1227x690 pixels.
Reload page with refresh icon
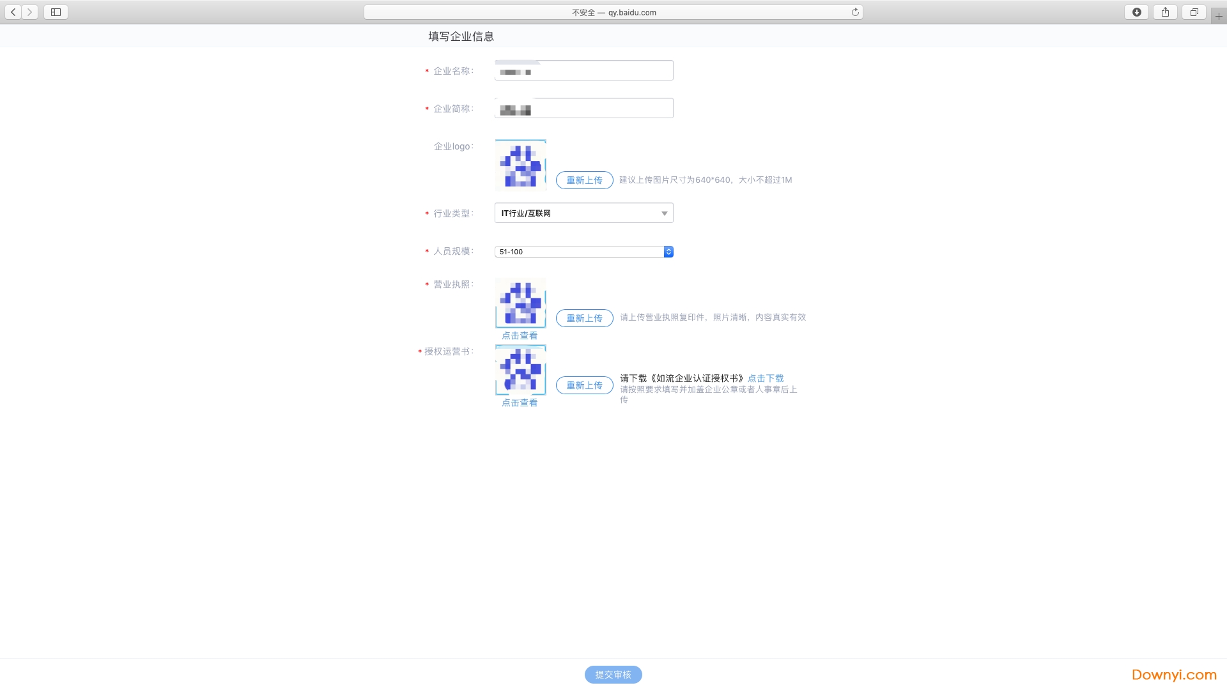click(x=854, y=12)
